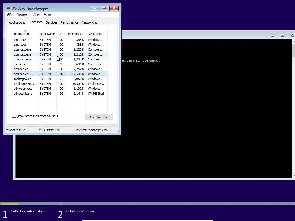
Task: Select setup.exe row using 7,752 K
Action: point(60,69)
